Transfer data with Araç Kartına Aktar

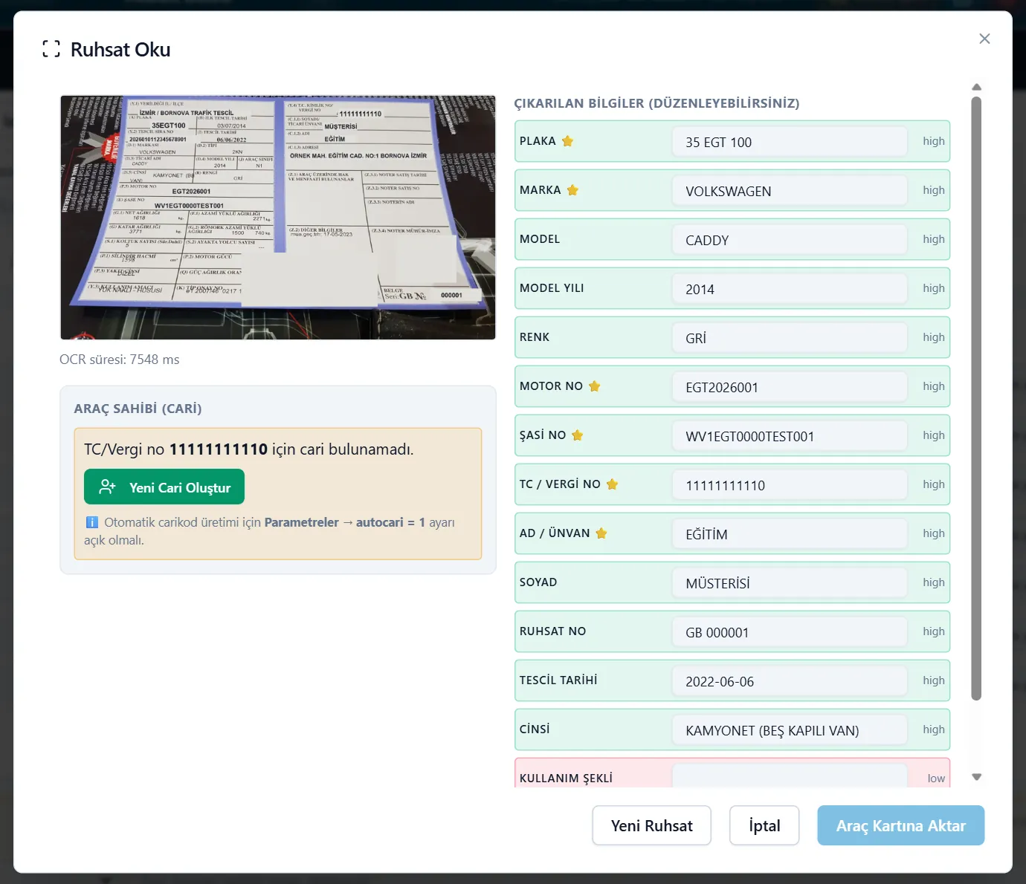click(900, 825)
